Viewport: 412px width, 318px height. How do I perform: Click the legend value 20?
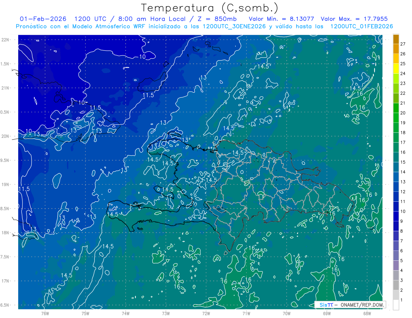click(x=403, y=113)
